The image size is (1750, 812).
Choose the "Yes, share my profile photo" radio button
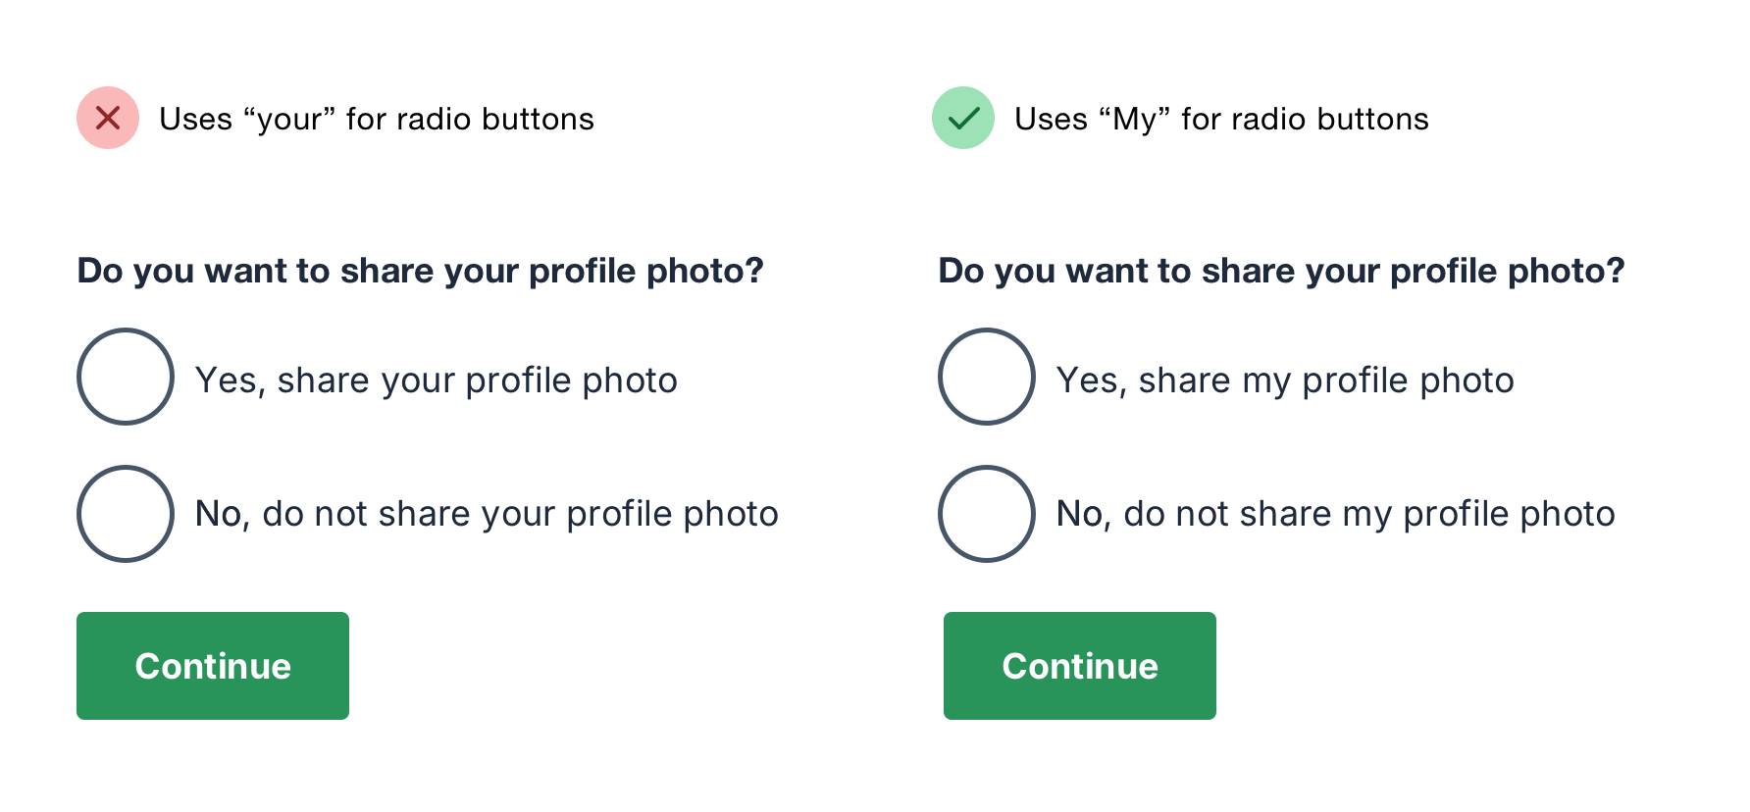[987, 377]
